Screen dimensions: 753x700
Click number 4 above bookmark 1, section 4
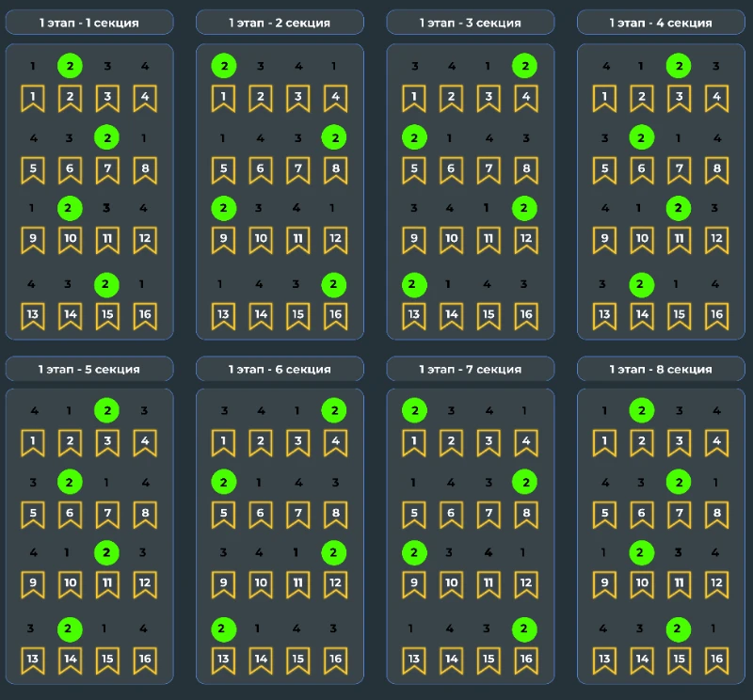(606, 66)
